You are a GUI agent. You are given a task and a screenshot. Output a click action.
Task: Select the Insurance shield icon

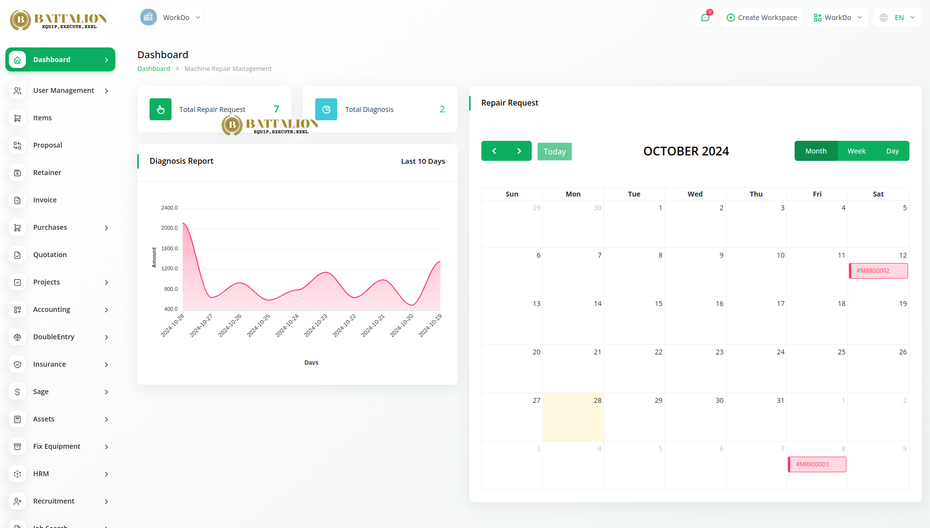(x=18, y=364)
